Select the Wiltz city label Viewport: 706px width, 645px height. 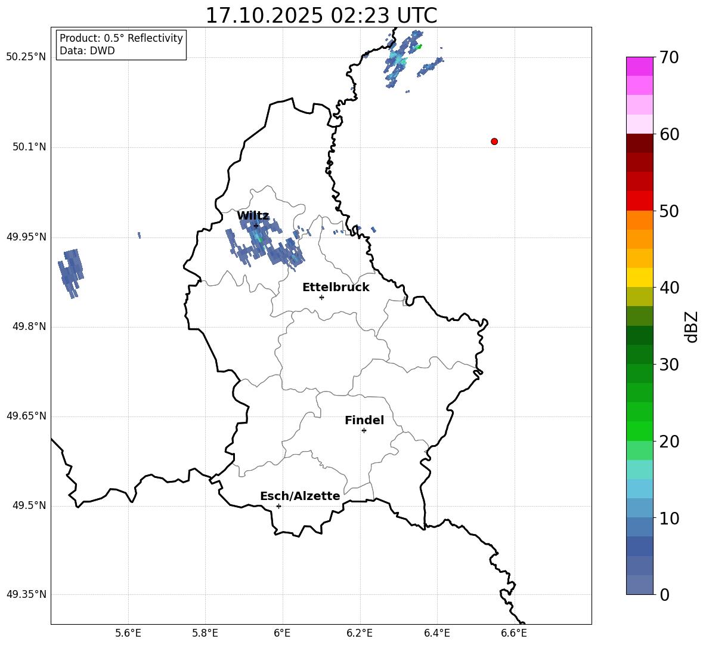[x=253, y=216]
